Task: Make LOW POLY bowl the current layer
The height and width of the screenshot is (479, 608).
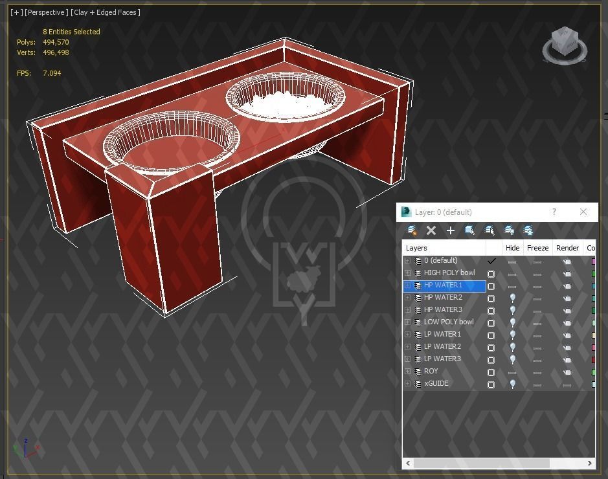Action: [x=491, y=323]
